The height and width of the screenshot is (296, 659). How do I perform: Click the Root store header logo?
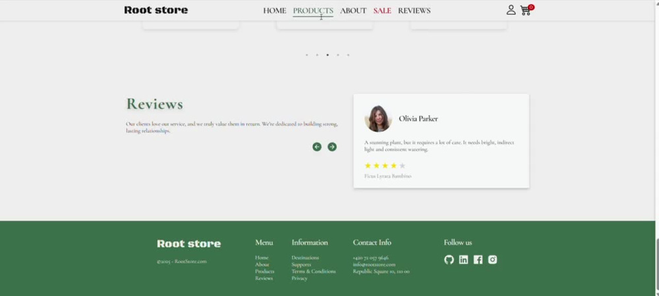click(x=156, y=10)
